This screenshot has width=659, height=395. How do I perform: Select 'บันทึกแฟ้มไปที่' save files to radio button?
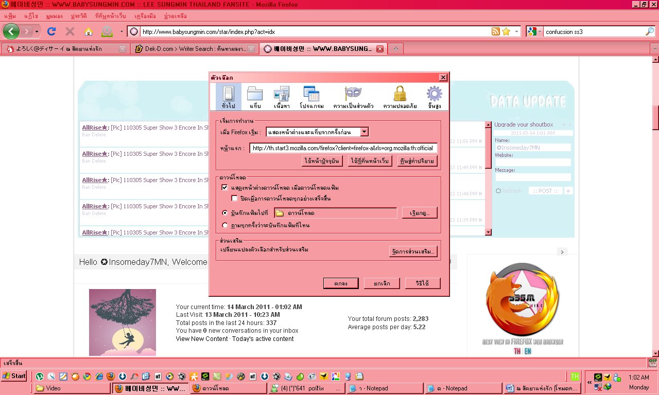(224, 212)
